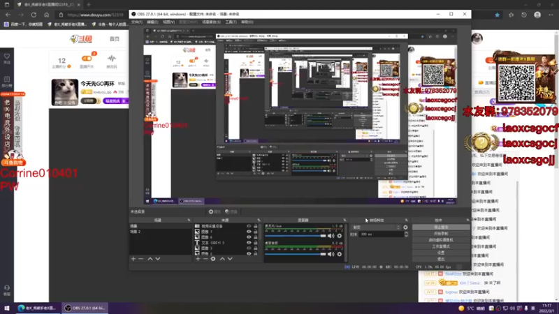Pop out the 转场特效 dock panel
The image size is (559, 314).
tap(407, 220)
